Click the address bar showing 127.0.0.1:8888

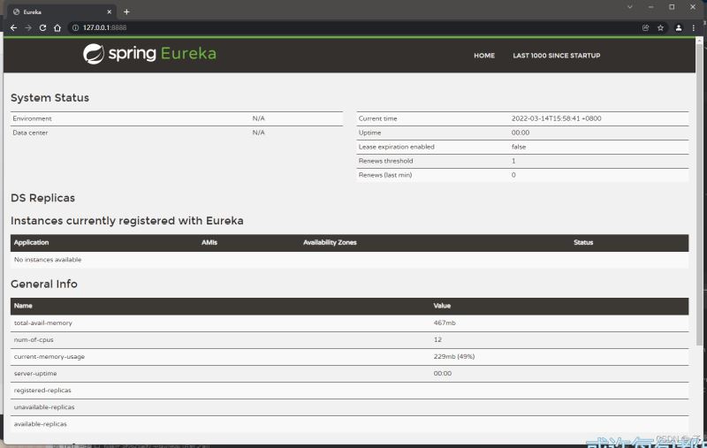tap(353, 27)
